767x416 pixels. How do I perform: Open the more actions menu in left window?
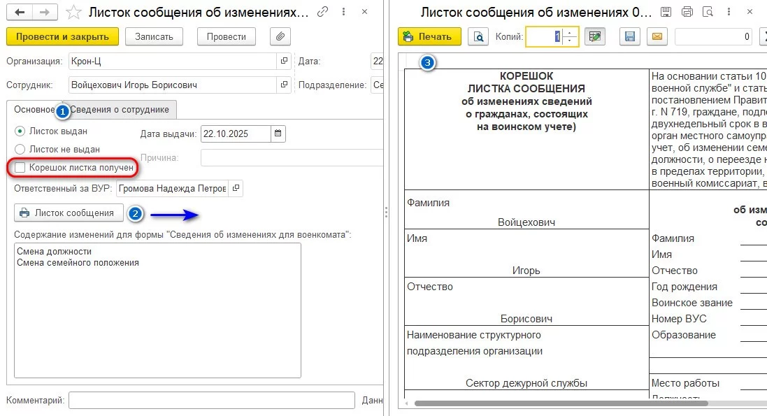344,12
